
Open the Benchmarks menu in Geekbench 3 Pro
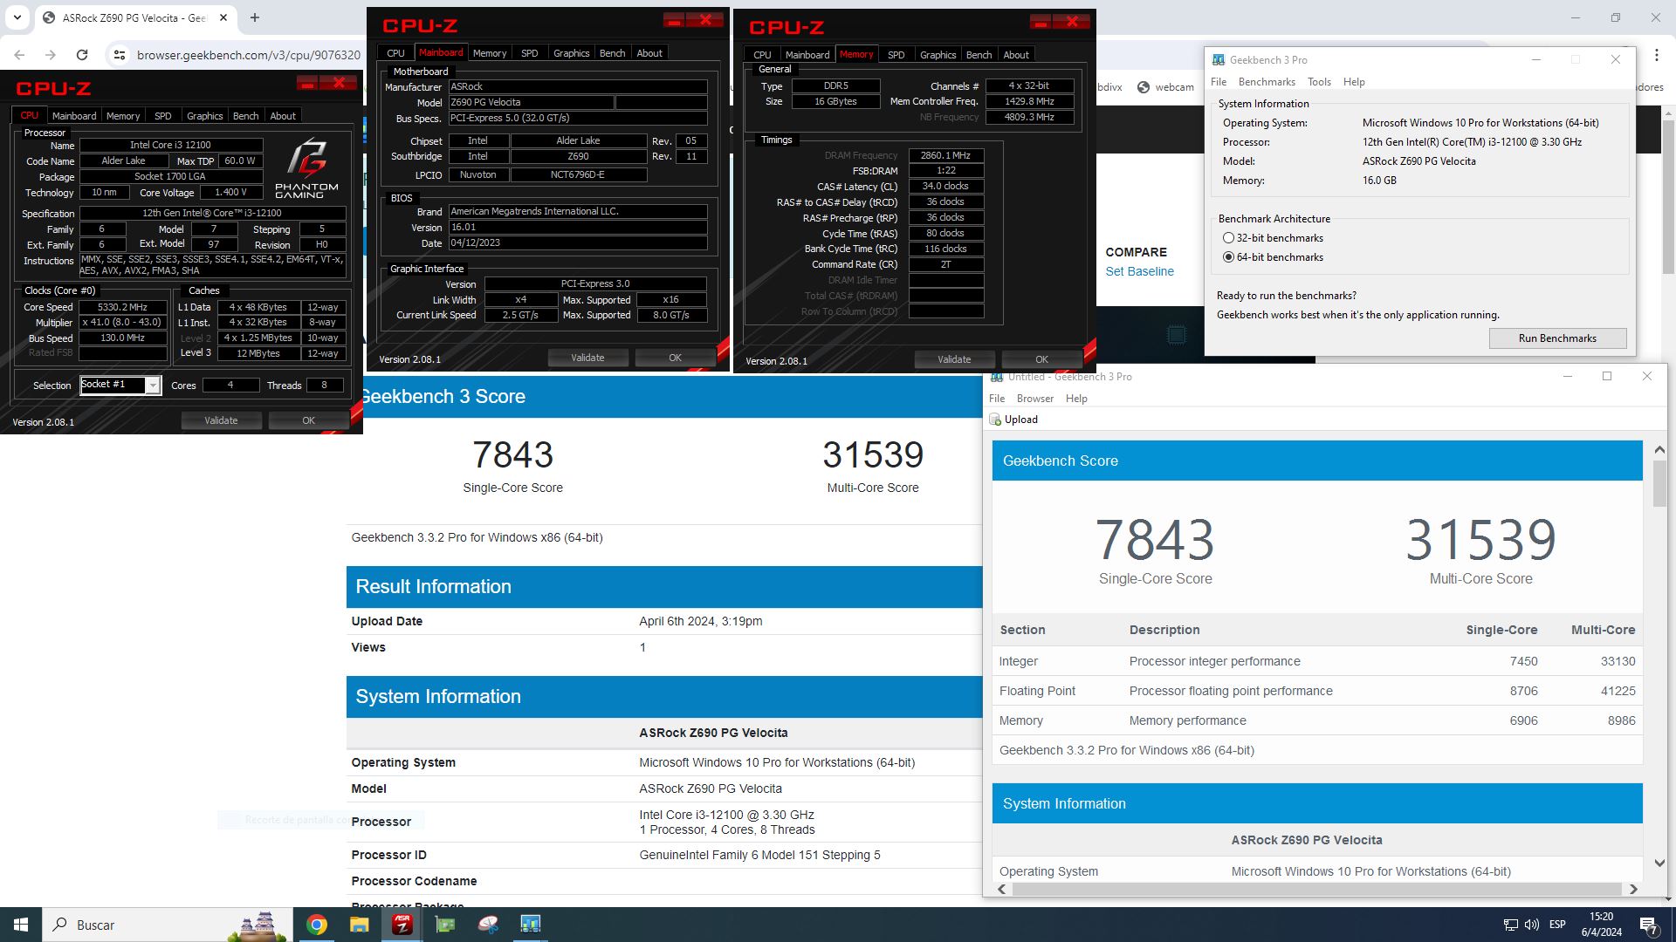coord(1267,82)
